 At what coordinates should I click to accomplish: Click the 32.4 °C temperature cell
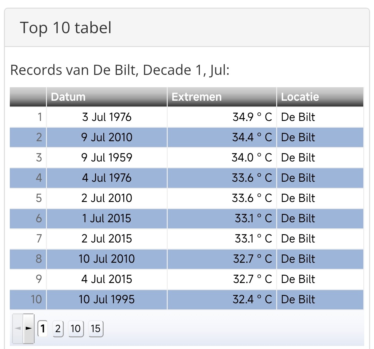coord(252,299)
